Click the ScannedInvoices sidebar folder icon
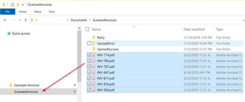This screenshot has height=102, width=245. pyautogui.click(x=11, y=92)
